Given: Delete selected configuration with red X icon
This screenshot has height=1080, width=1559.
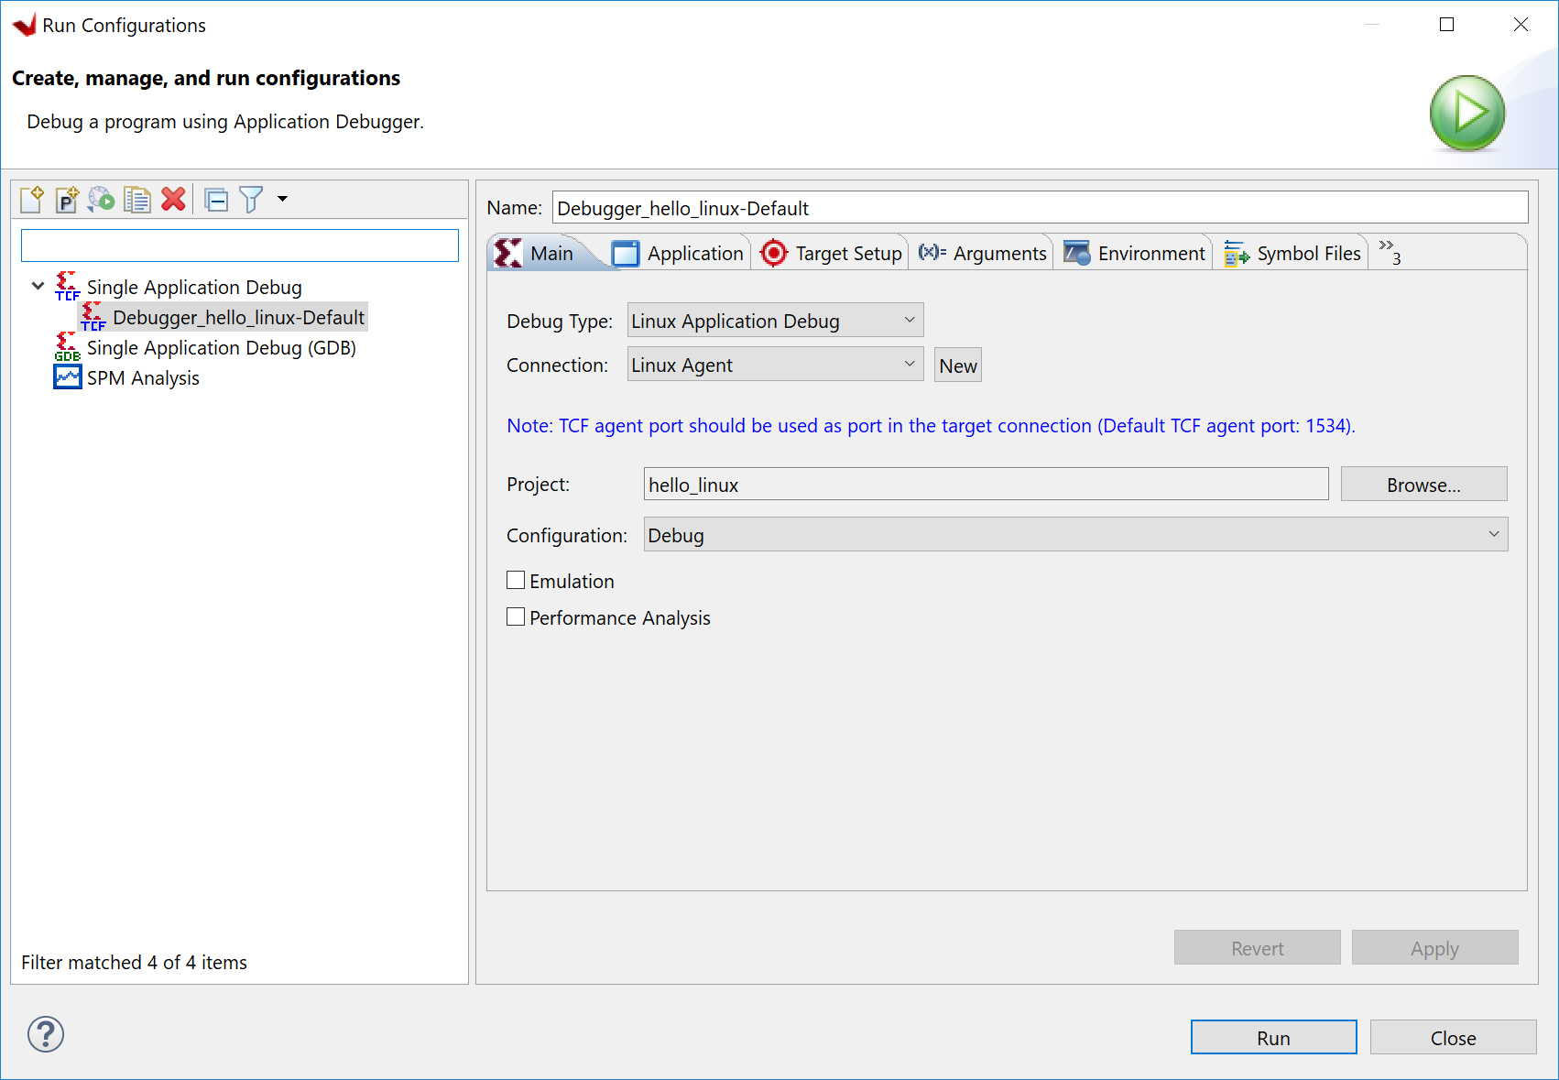Looking at the screenshot, I should [173, 199].
